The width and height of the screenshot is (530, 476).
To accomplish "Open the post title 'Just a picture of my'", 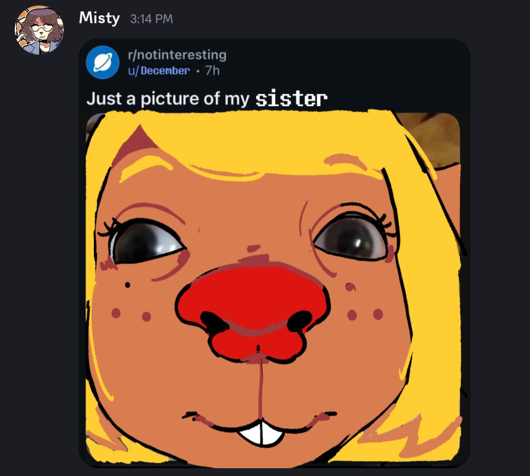I will coord(168,99).
